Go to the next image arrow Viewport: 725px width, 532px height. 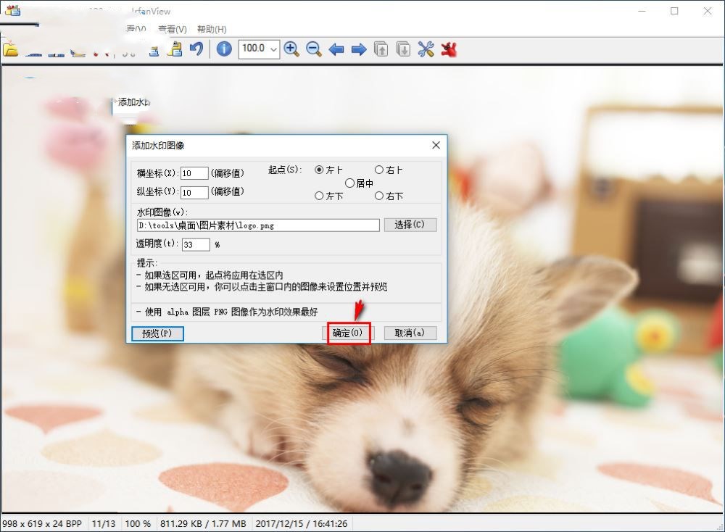coord(359,49)
